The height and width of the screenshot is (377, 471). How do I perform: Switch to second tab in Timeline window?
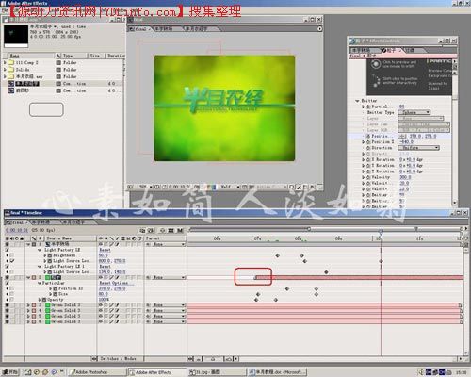[x=41, y=222]
